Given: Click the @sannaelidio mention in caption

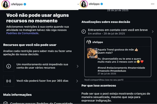Looking at the screenshot, I should pyautogui.click(x=110, y=59).
